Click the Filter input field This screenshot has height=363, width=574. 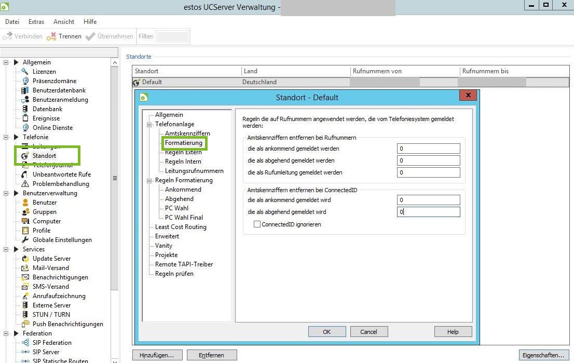point(172,36)
